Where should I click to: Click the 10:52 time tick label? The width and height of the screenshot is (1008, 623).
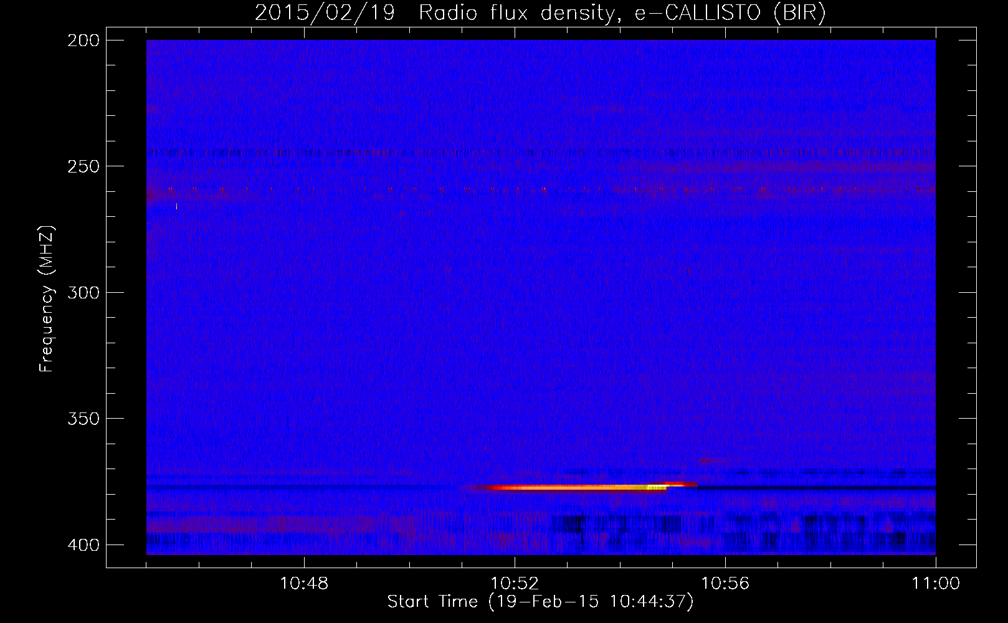[x=515, y=584]
